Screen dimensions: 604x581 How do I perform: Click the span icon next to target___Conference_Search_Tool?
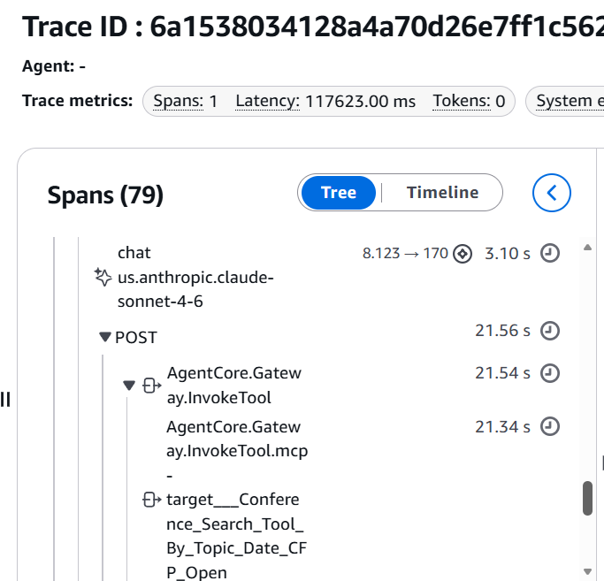pyautogui.click(x=152, y=500)
